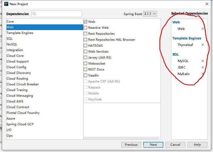Select the Cloud Config category
The height and width of the screenshot is (152, 213).
(x=45, y=67)
